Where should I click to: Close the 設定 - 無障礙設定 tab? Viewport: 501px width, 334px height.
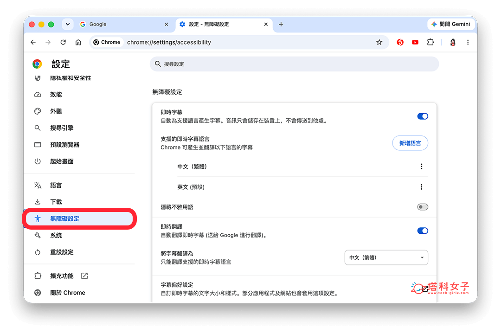click(x=266, y=24)
